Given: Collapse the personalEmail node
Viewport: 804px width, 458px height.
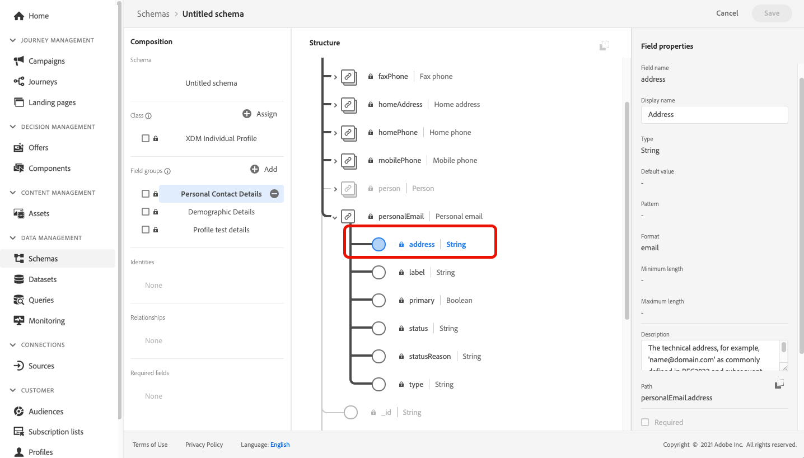Looking at the screenshot, I should (x=335, y=217).
